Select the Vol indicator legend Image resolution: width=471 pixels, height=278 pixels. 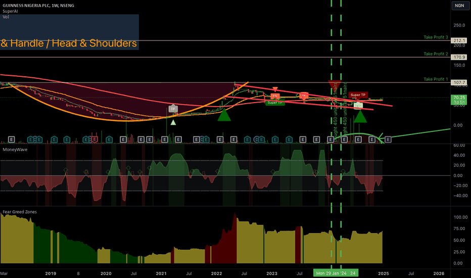(x=6, y=17)
